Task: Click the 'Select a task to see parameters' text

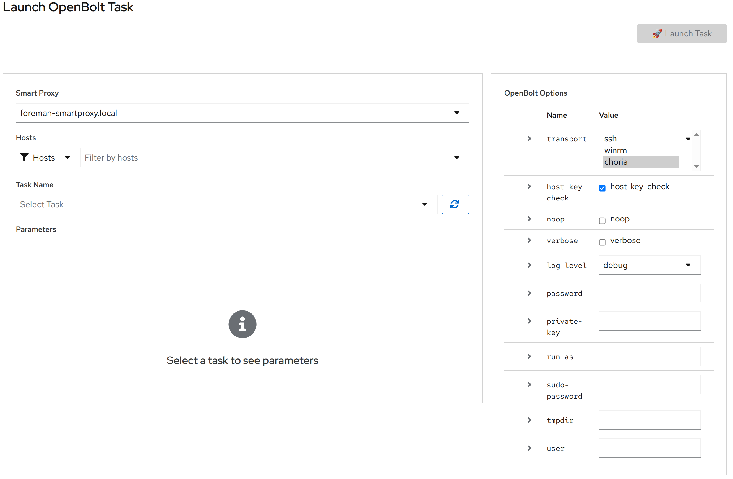Action: [x=242, y=360]
